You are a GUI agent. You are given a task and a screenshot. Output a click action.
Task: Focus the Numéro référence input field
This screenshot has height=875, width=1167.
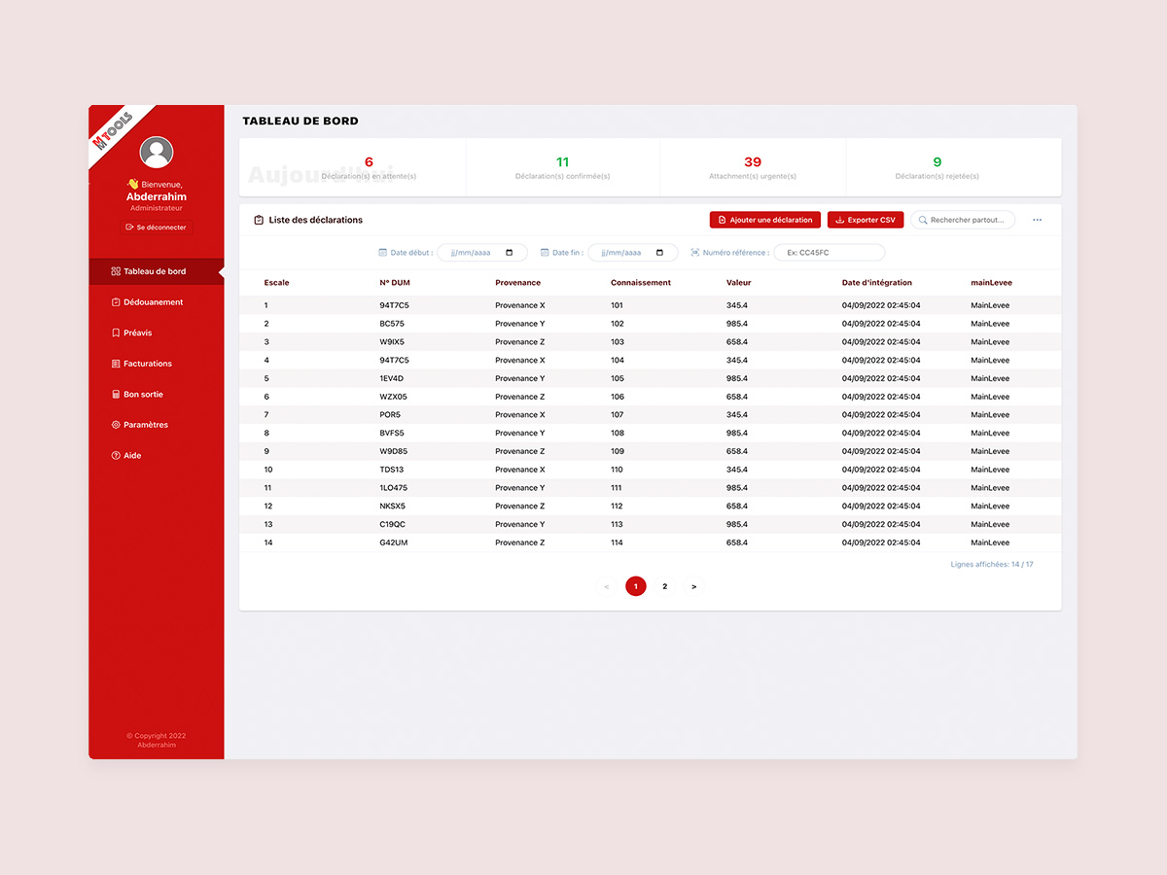830,253
